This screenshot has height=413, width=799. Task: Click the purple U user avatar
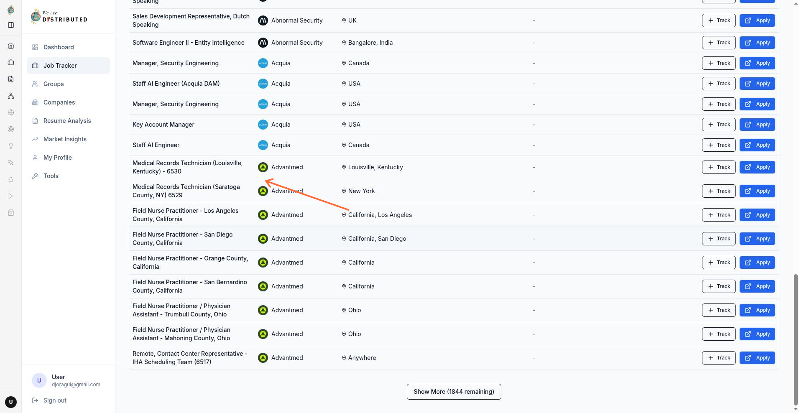point(39,380)
